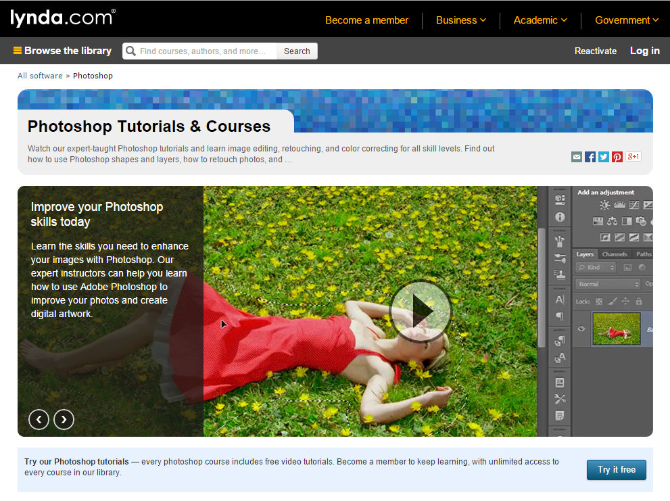
Task: Toggle lock all padlock
Action: point(639,302)
